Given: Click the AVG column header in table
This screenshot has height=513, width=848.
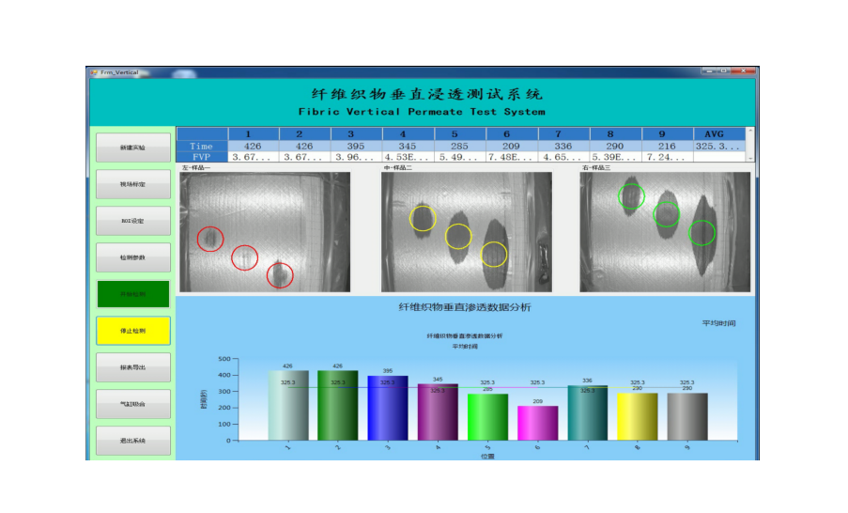Looking at the screenshot, I should tap(719, 134).
